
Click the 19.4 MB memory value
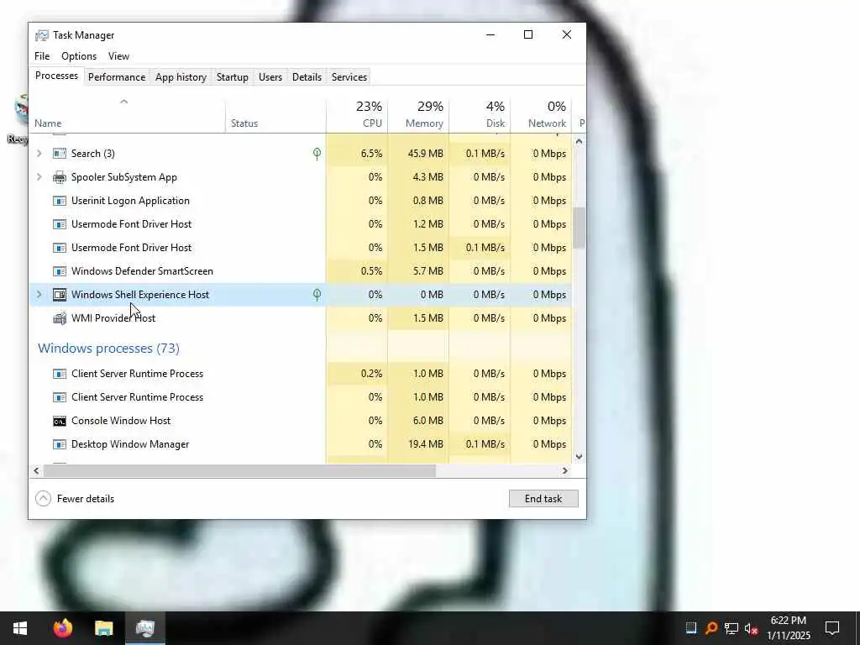pyautogui.click(x=426, y=444)
